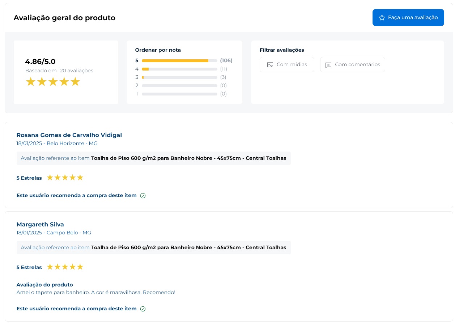The height and width of the screenshot is (323, 455).
Task: Sort by 3-star rating bar
Action: (x=179, y=77)
